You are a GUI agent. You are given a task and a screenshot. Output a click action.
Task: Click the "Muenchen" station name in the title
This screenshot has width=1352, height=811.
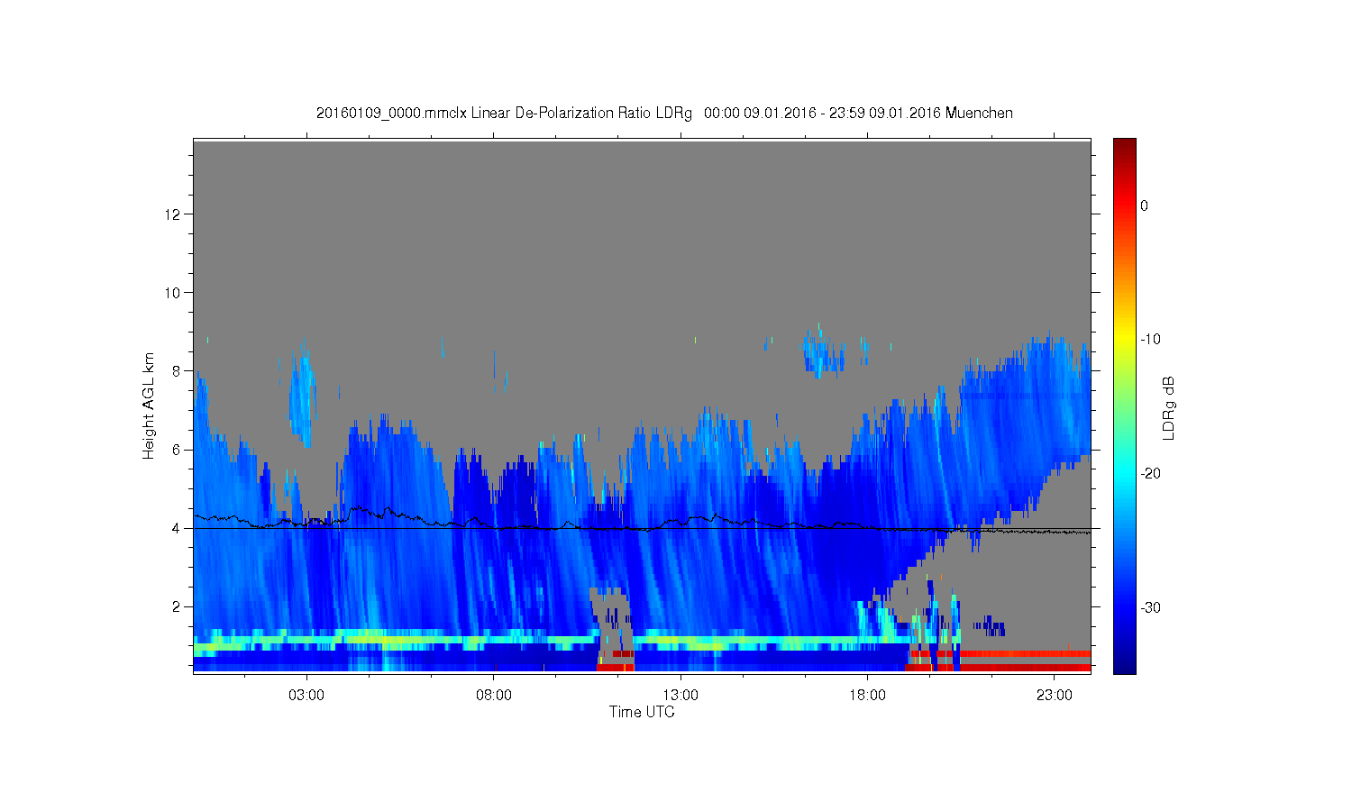(979, 114)
